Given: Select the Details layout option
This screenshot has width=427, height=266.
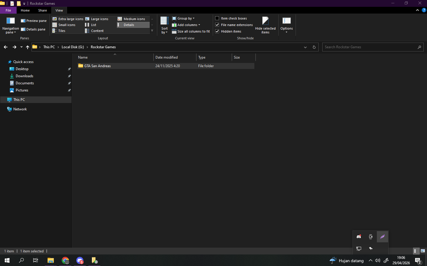Looking at the screenshot, I should pos(133,25).
